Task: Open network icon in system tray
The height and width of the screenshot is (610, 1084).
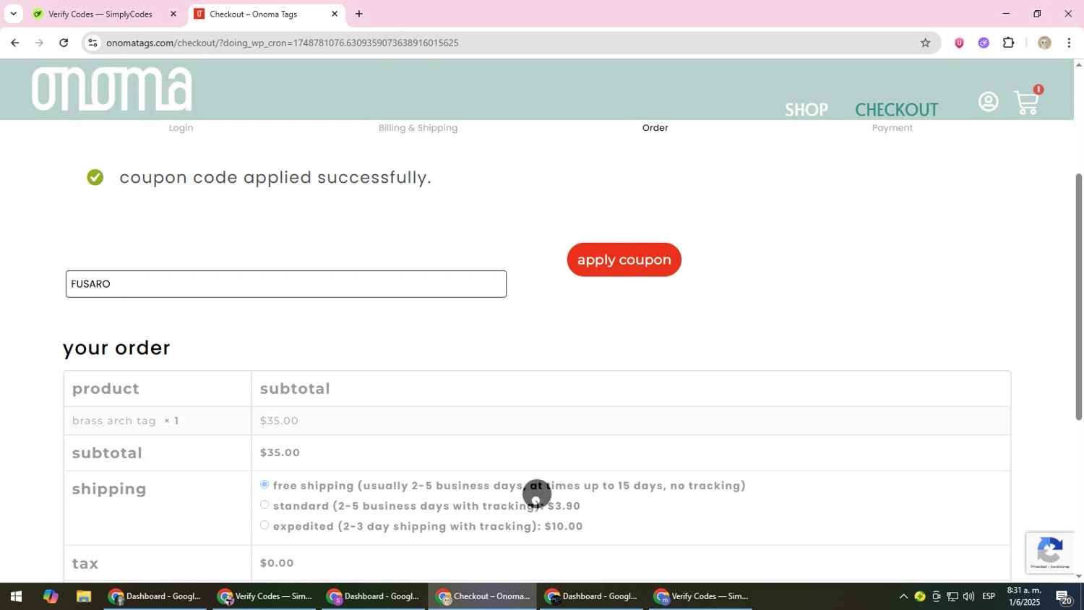Action: click(x=952, y=597)
